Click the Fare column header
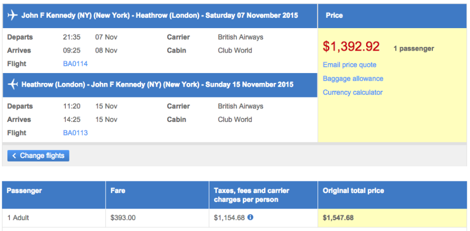This screenshot has height=231, width=470. (x=118, y=191)
